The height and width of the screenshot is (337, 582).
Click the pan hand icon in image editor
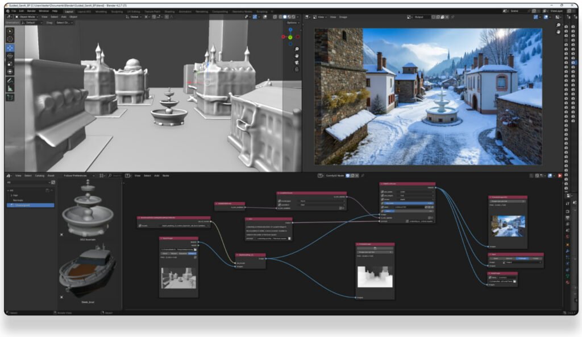coord(559,33)
